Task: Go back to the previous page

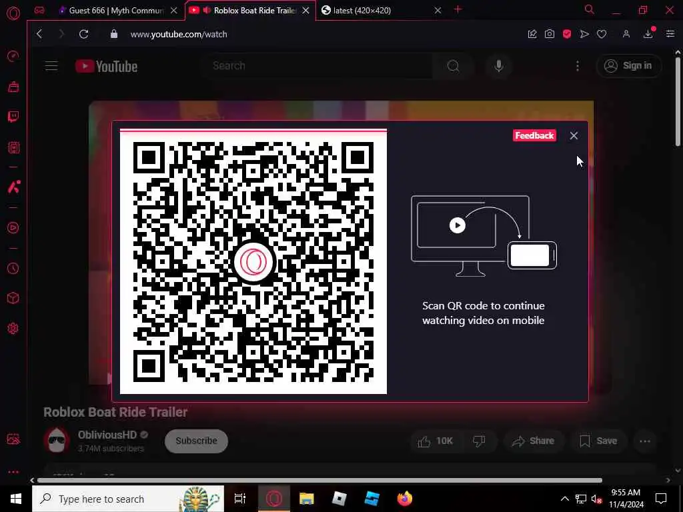Action: (39, 34)
